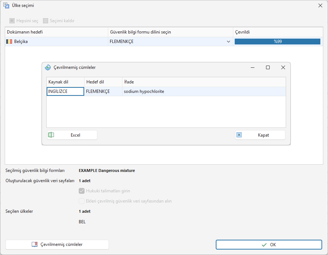328x255 pixels.
Task: Click the Hepsini seç list icon
Action: coord(12,21)
